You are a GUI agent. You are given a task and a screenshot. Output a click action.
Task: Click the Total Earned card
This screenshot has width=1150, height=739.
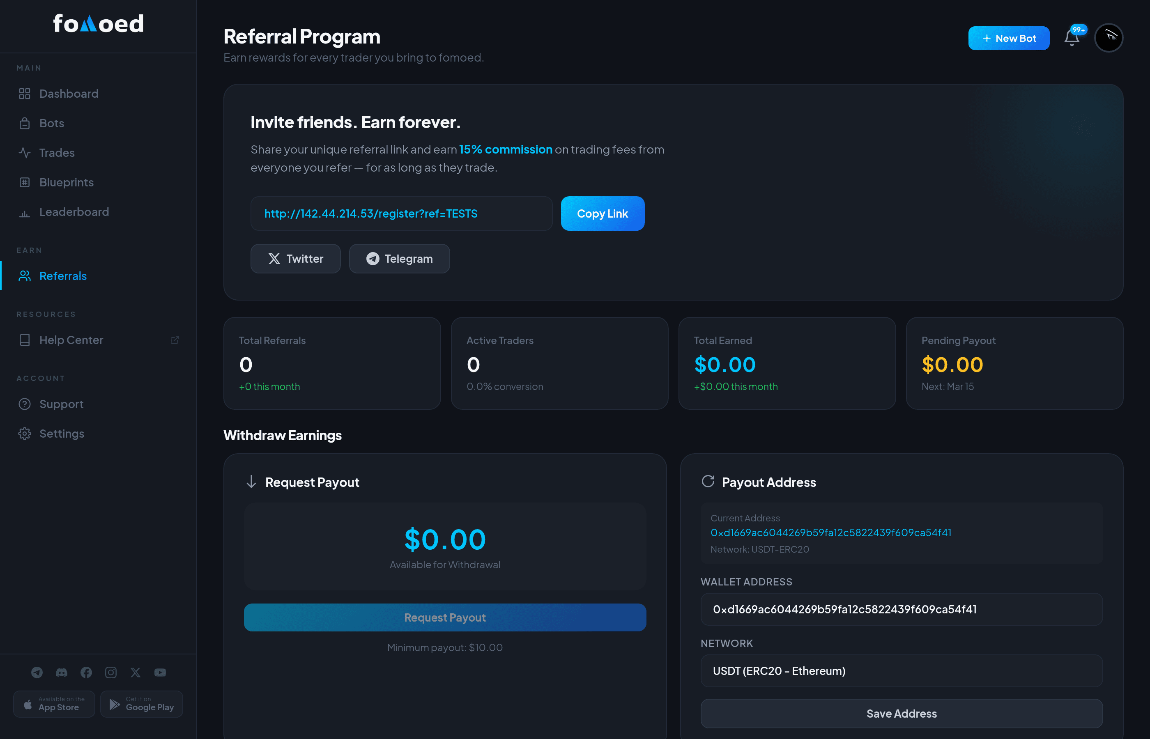[x=787, y=363]
